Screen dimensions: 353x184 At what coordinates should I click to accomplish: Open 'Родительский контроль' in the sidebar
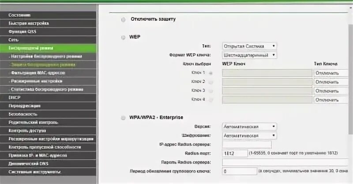click(x=48, y=123)
